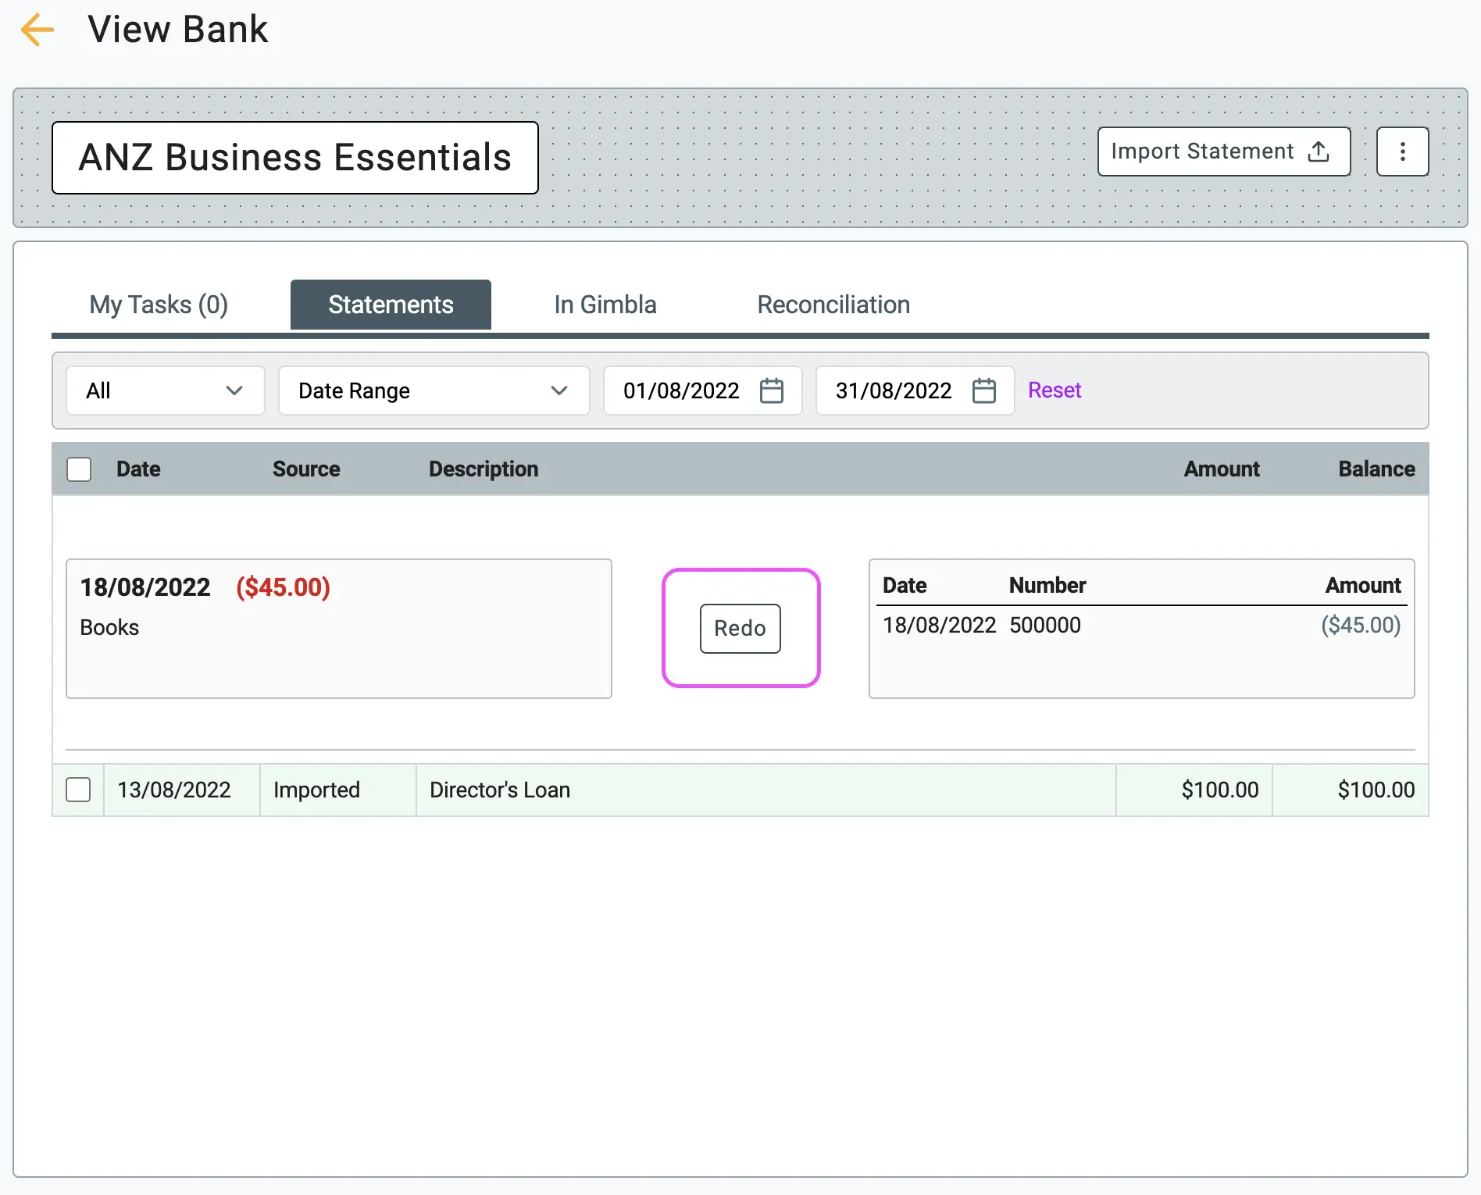
Task: Open calendar picker for 31/08/2022 end date
Action: (983, 391)
